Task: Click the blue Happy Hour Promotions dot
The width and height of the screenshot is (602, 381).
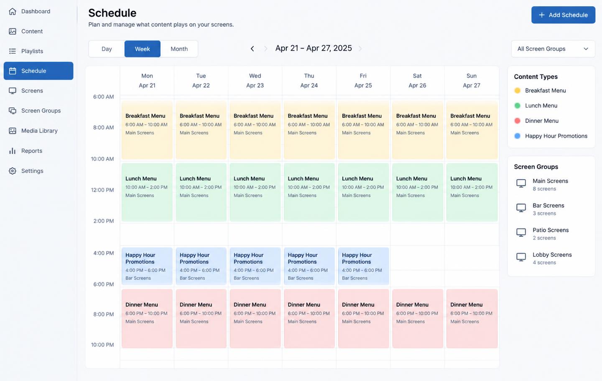Action: point(517,136)
